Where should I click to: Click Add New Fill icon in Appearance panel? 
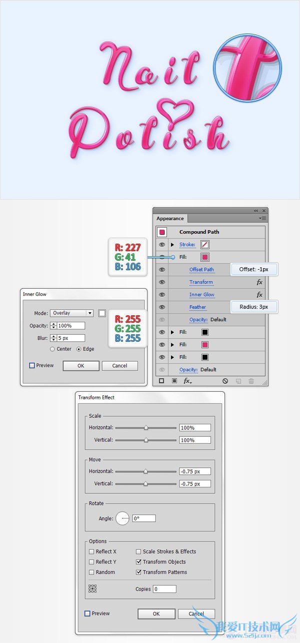[x=174, y=381]
